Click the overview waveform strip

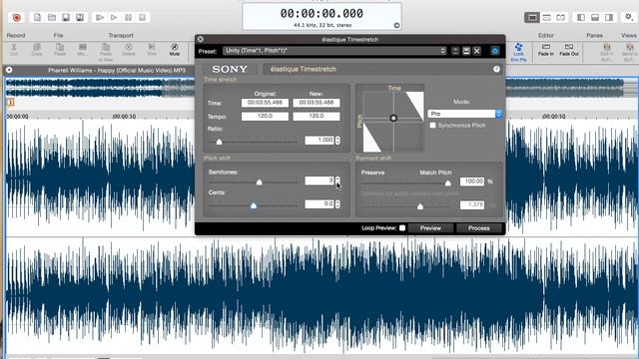[x=100, y=88]
